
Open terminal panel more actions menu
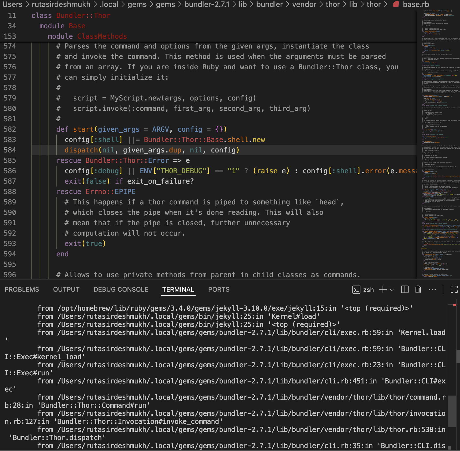(432, 290)
